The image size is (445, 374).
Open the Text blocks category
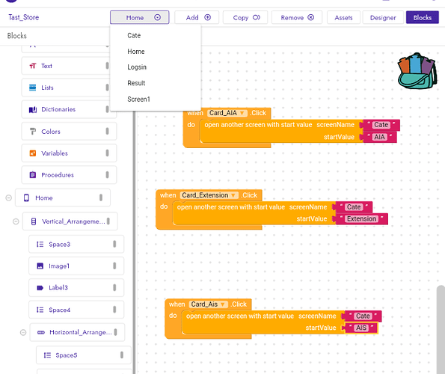pyautogui.click(x=69, y=66)
